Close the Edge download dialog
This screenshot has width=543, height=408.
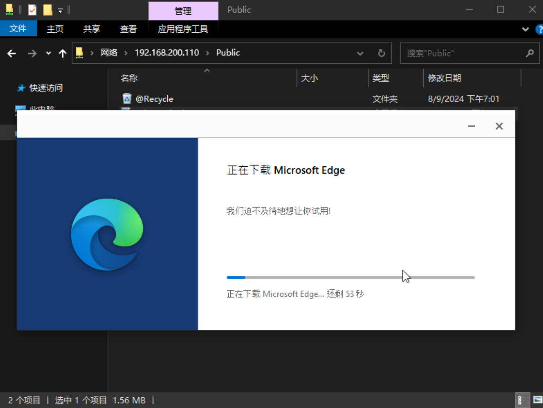pos(499,126)
